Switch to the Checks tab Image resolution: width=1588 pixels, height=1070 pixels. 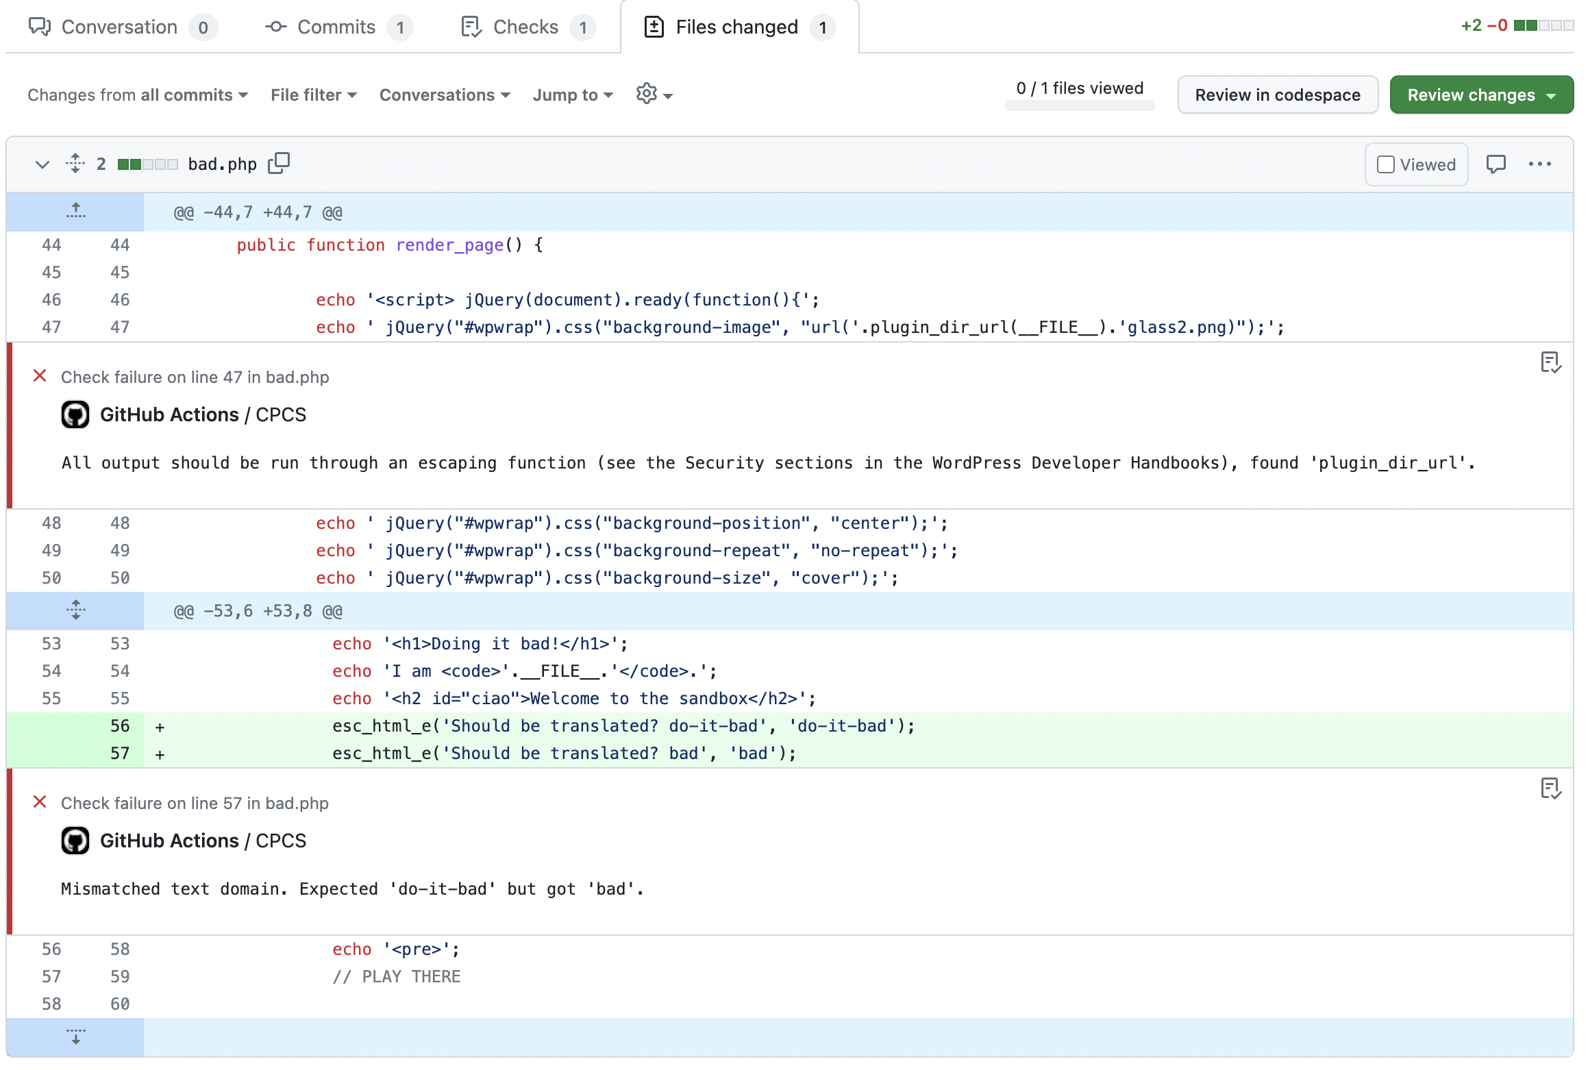click(x=526, y=27)
